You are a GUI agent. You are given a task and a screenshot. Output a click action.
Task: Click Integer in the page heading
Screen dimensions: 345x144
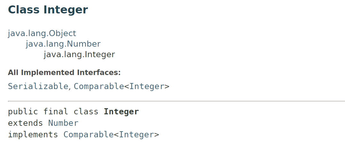(x=65, y=10)
